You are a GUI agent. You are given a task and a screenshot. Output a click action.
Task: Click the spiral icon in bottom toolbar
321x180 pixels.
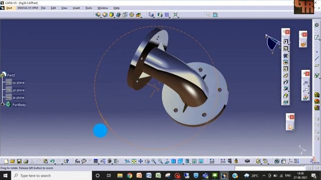277,161
